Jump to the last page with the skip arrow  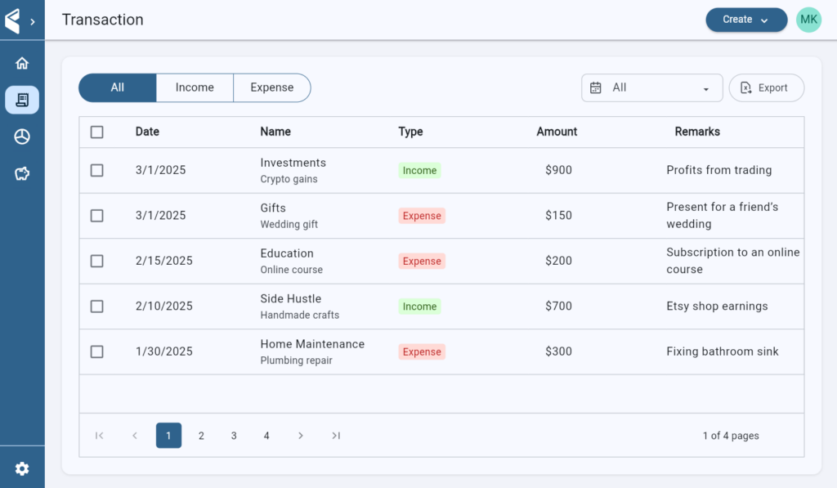tap(335, 436)
